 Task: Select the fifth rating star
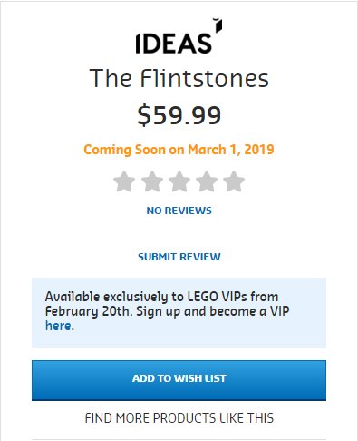234,181
